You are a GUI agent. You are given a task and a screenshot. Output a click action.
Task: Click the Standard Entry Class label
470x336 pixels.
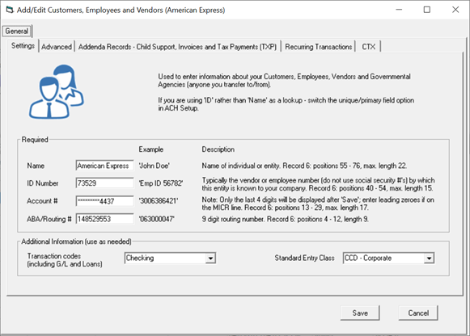pos(304,258)
